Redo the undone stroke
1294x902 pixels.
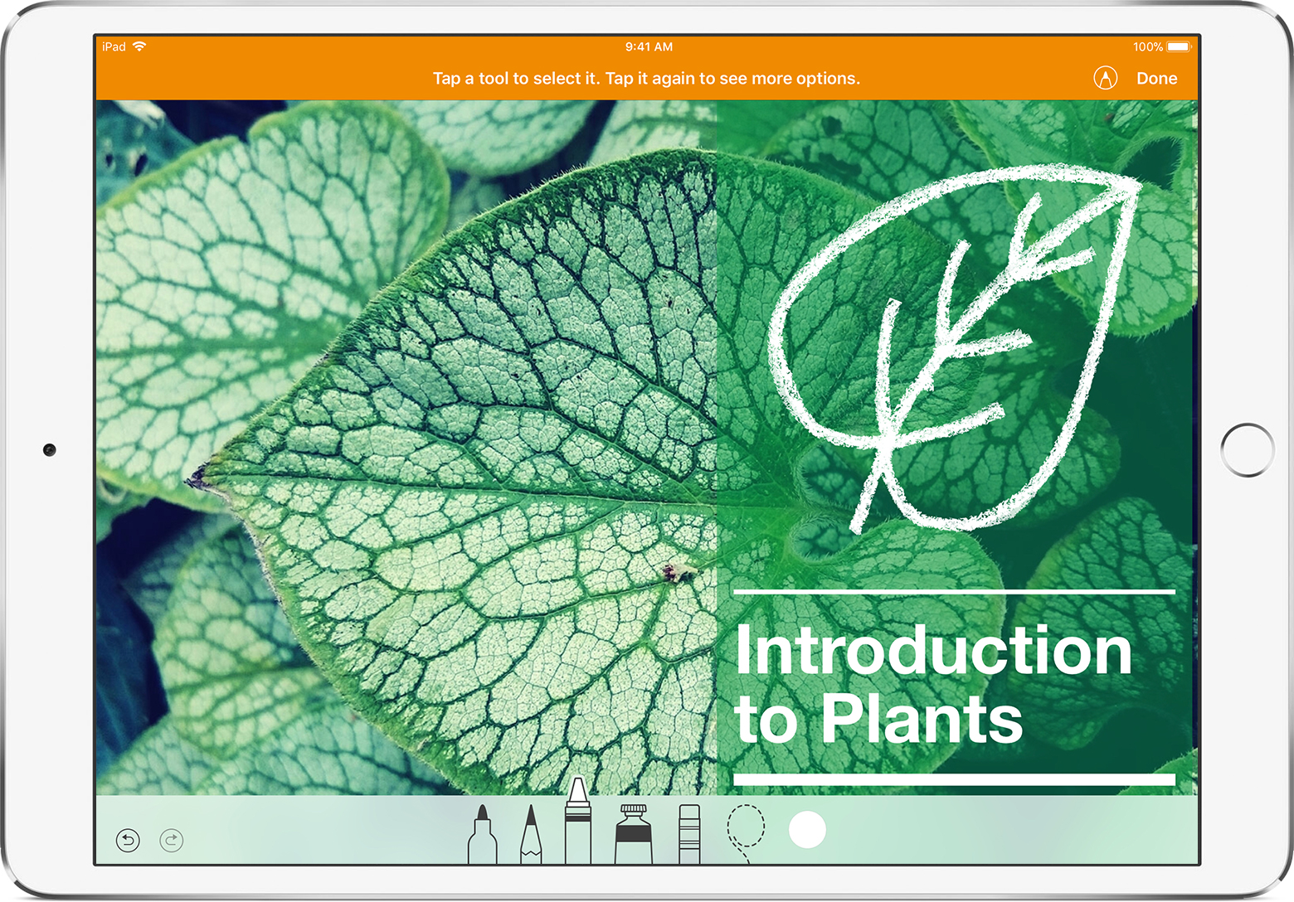pyautogui.click(x=171, y=840)
